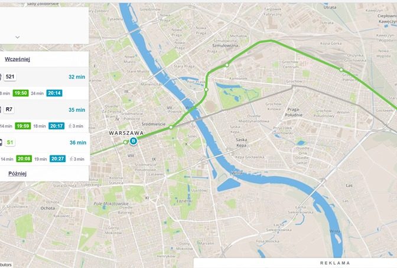Click the walking icon in S1 row
Viewport: 397px width, 268px height.
pos(71,159)
